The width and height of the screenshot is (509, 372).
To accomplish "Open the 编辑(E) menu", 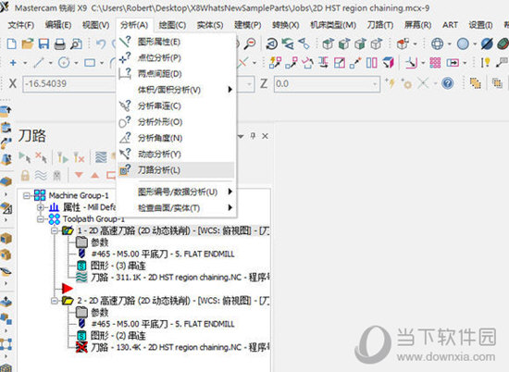I will coord(58,25).
